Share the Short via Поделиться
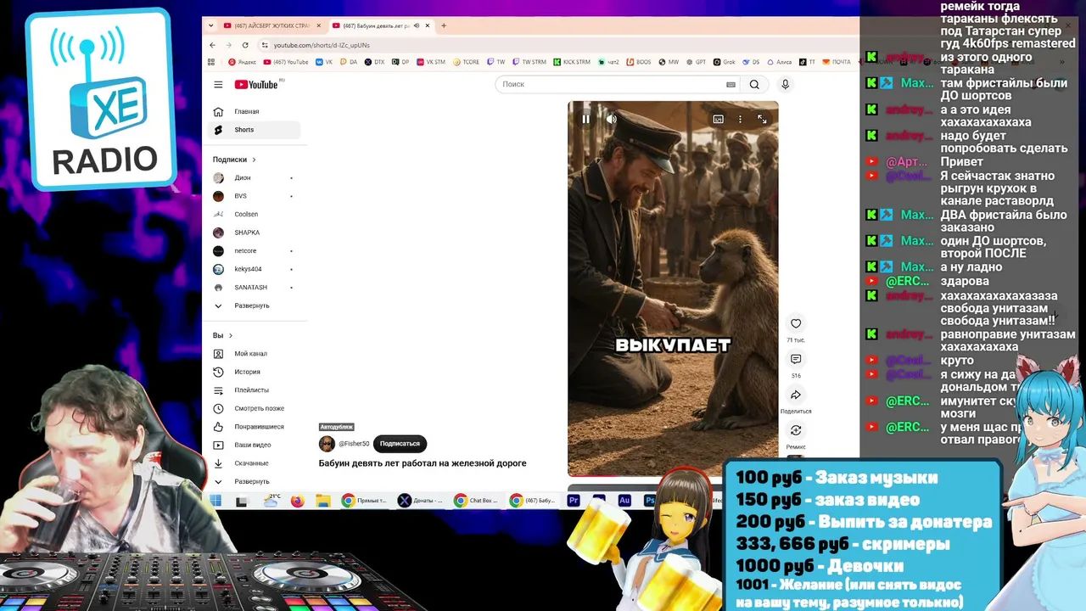 (796, 395)
